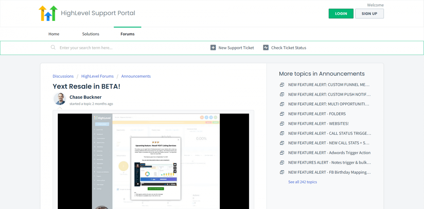424x209 pixels.
Task: Open topic NEW FEATURE ALERT - FB Birthday Mapping…
Action: [x=330, y=172]
